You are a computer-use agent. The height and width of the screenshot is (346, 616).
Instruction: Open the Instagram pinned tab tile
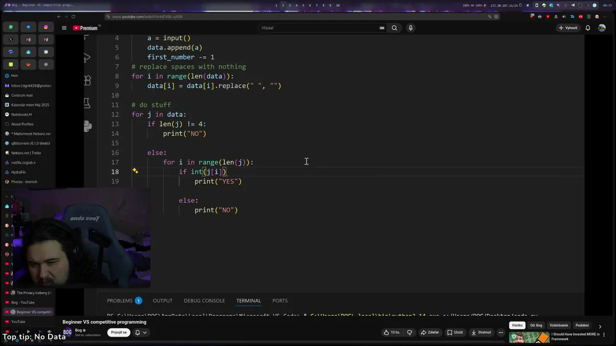pyautogui.click(x=46, y=27)
